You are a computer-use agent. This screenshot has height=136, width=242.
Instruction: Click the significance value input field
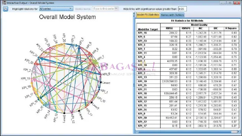pos(182,9)
